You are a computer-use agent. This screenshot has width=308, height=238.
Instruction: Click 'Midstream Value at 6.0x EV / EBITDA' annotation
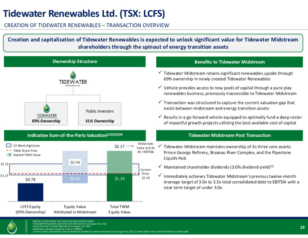tap(146, 148)
